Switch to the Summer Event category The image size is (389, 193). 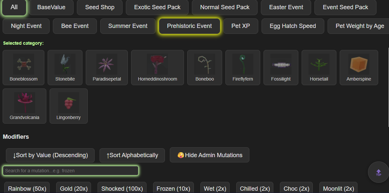click(128, 26)
